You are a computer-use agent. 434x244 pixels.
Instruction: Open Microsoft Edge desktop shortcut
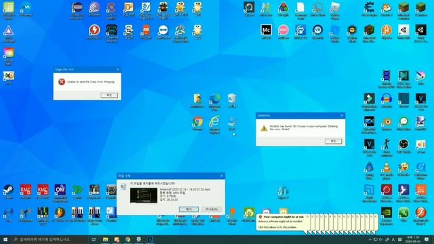214,99
